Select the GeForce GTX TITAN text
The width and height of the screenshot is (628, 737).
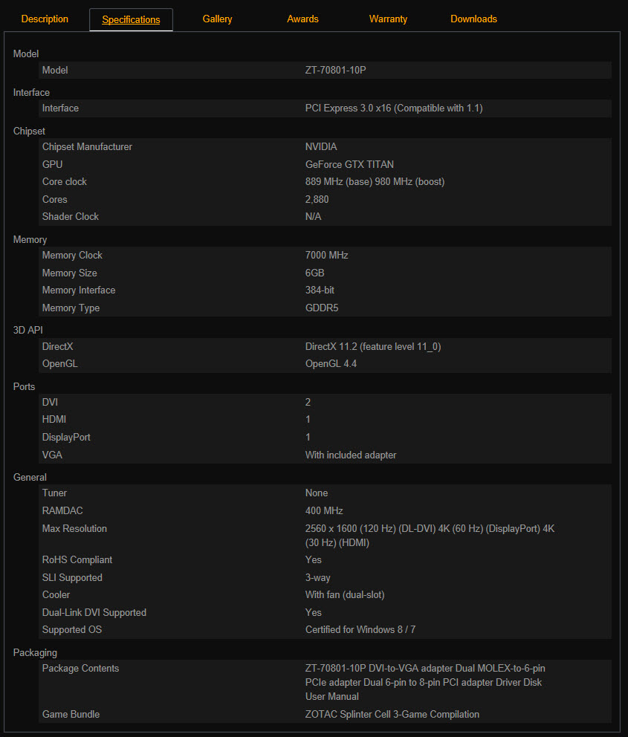tap(349, 164)
